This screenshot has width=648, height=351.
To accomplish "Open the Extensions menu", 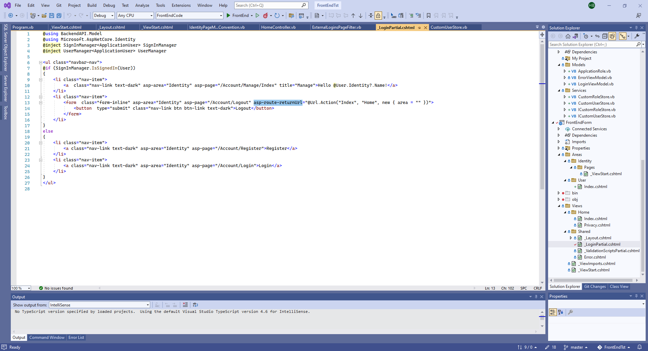I will [x=181, y=5].
